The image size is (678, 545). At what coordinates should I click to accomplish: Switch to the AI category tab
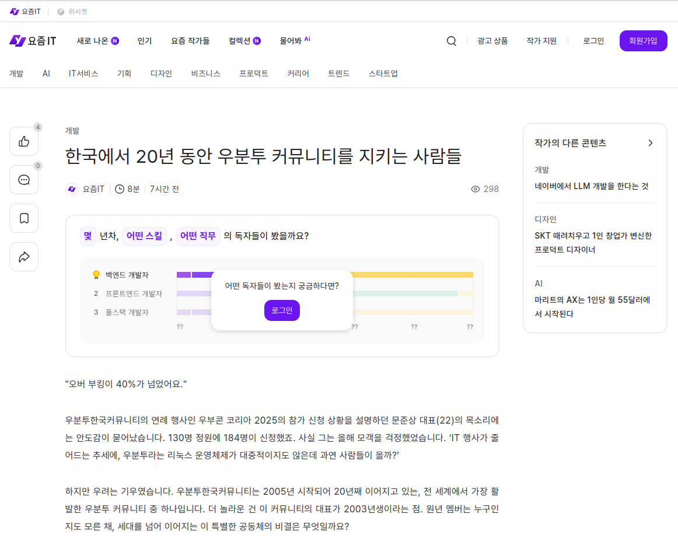46,74
